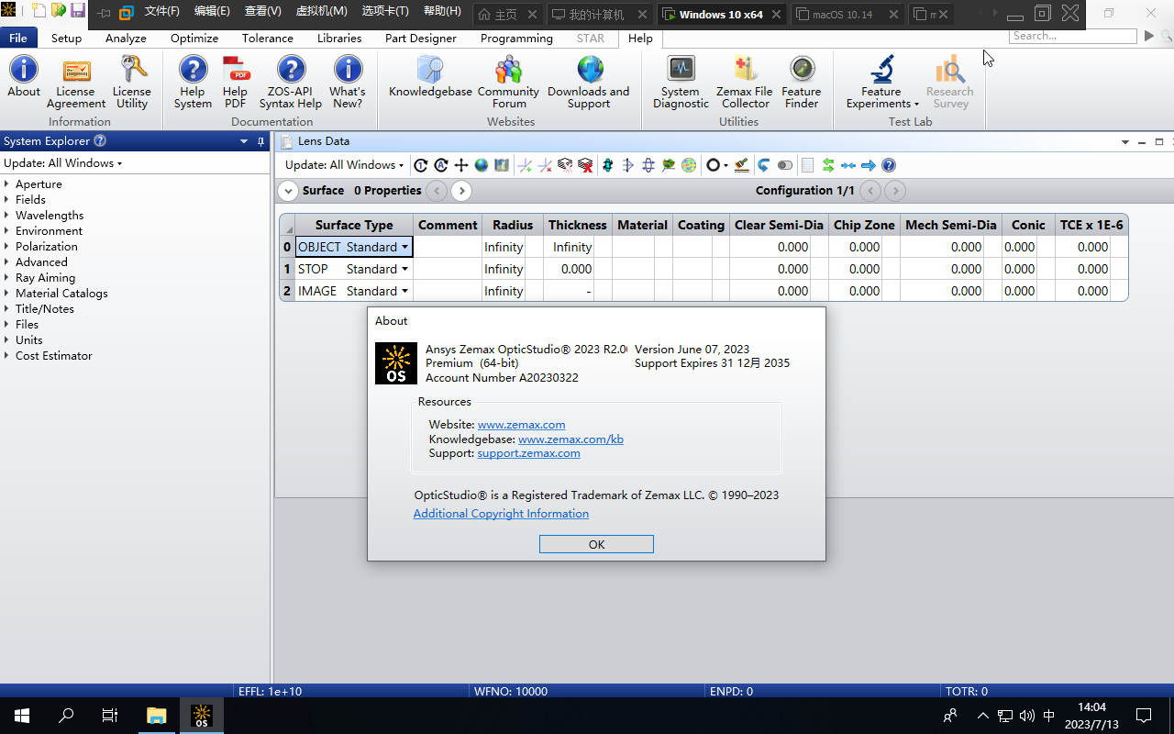Switch to the Analyze ribbon tab
Viewport: 1174px width, 734px height.
click(x=126, y=39)
